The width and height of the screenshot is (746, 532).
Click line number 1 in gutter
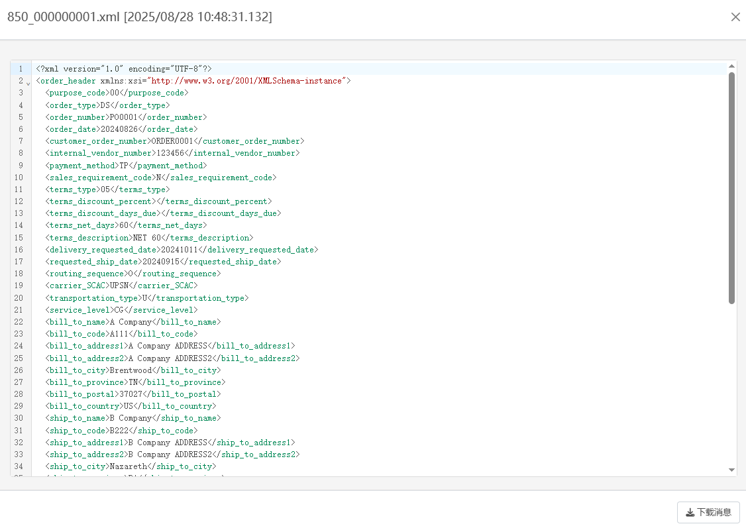tap(21, 69)
